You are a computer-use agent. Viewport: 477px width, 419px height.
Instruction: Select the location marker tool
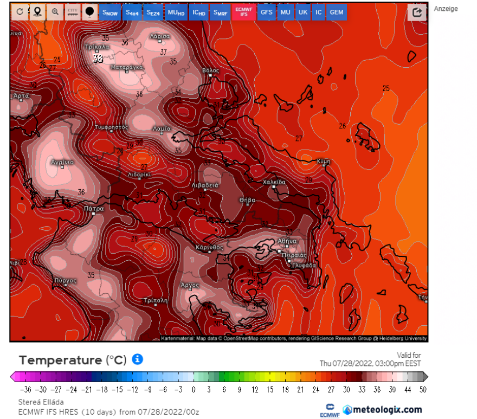coord(37,12)
